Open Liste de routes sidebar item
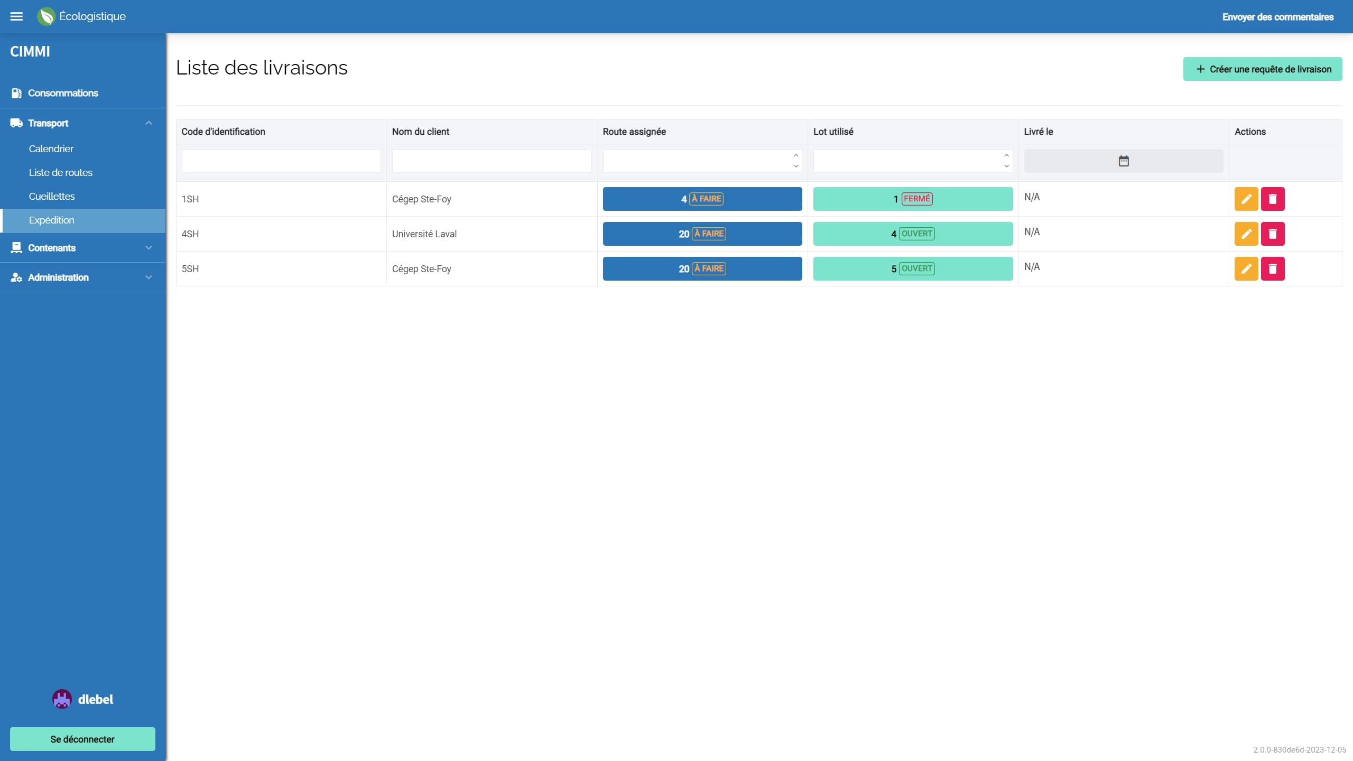Image resolution: width=1353 pixels, height=761 pixels. pyautogui.click(x=61, y=173)
